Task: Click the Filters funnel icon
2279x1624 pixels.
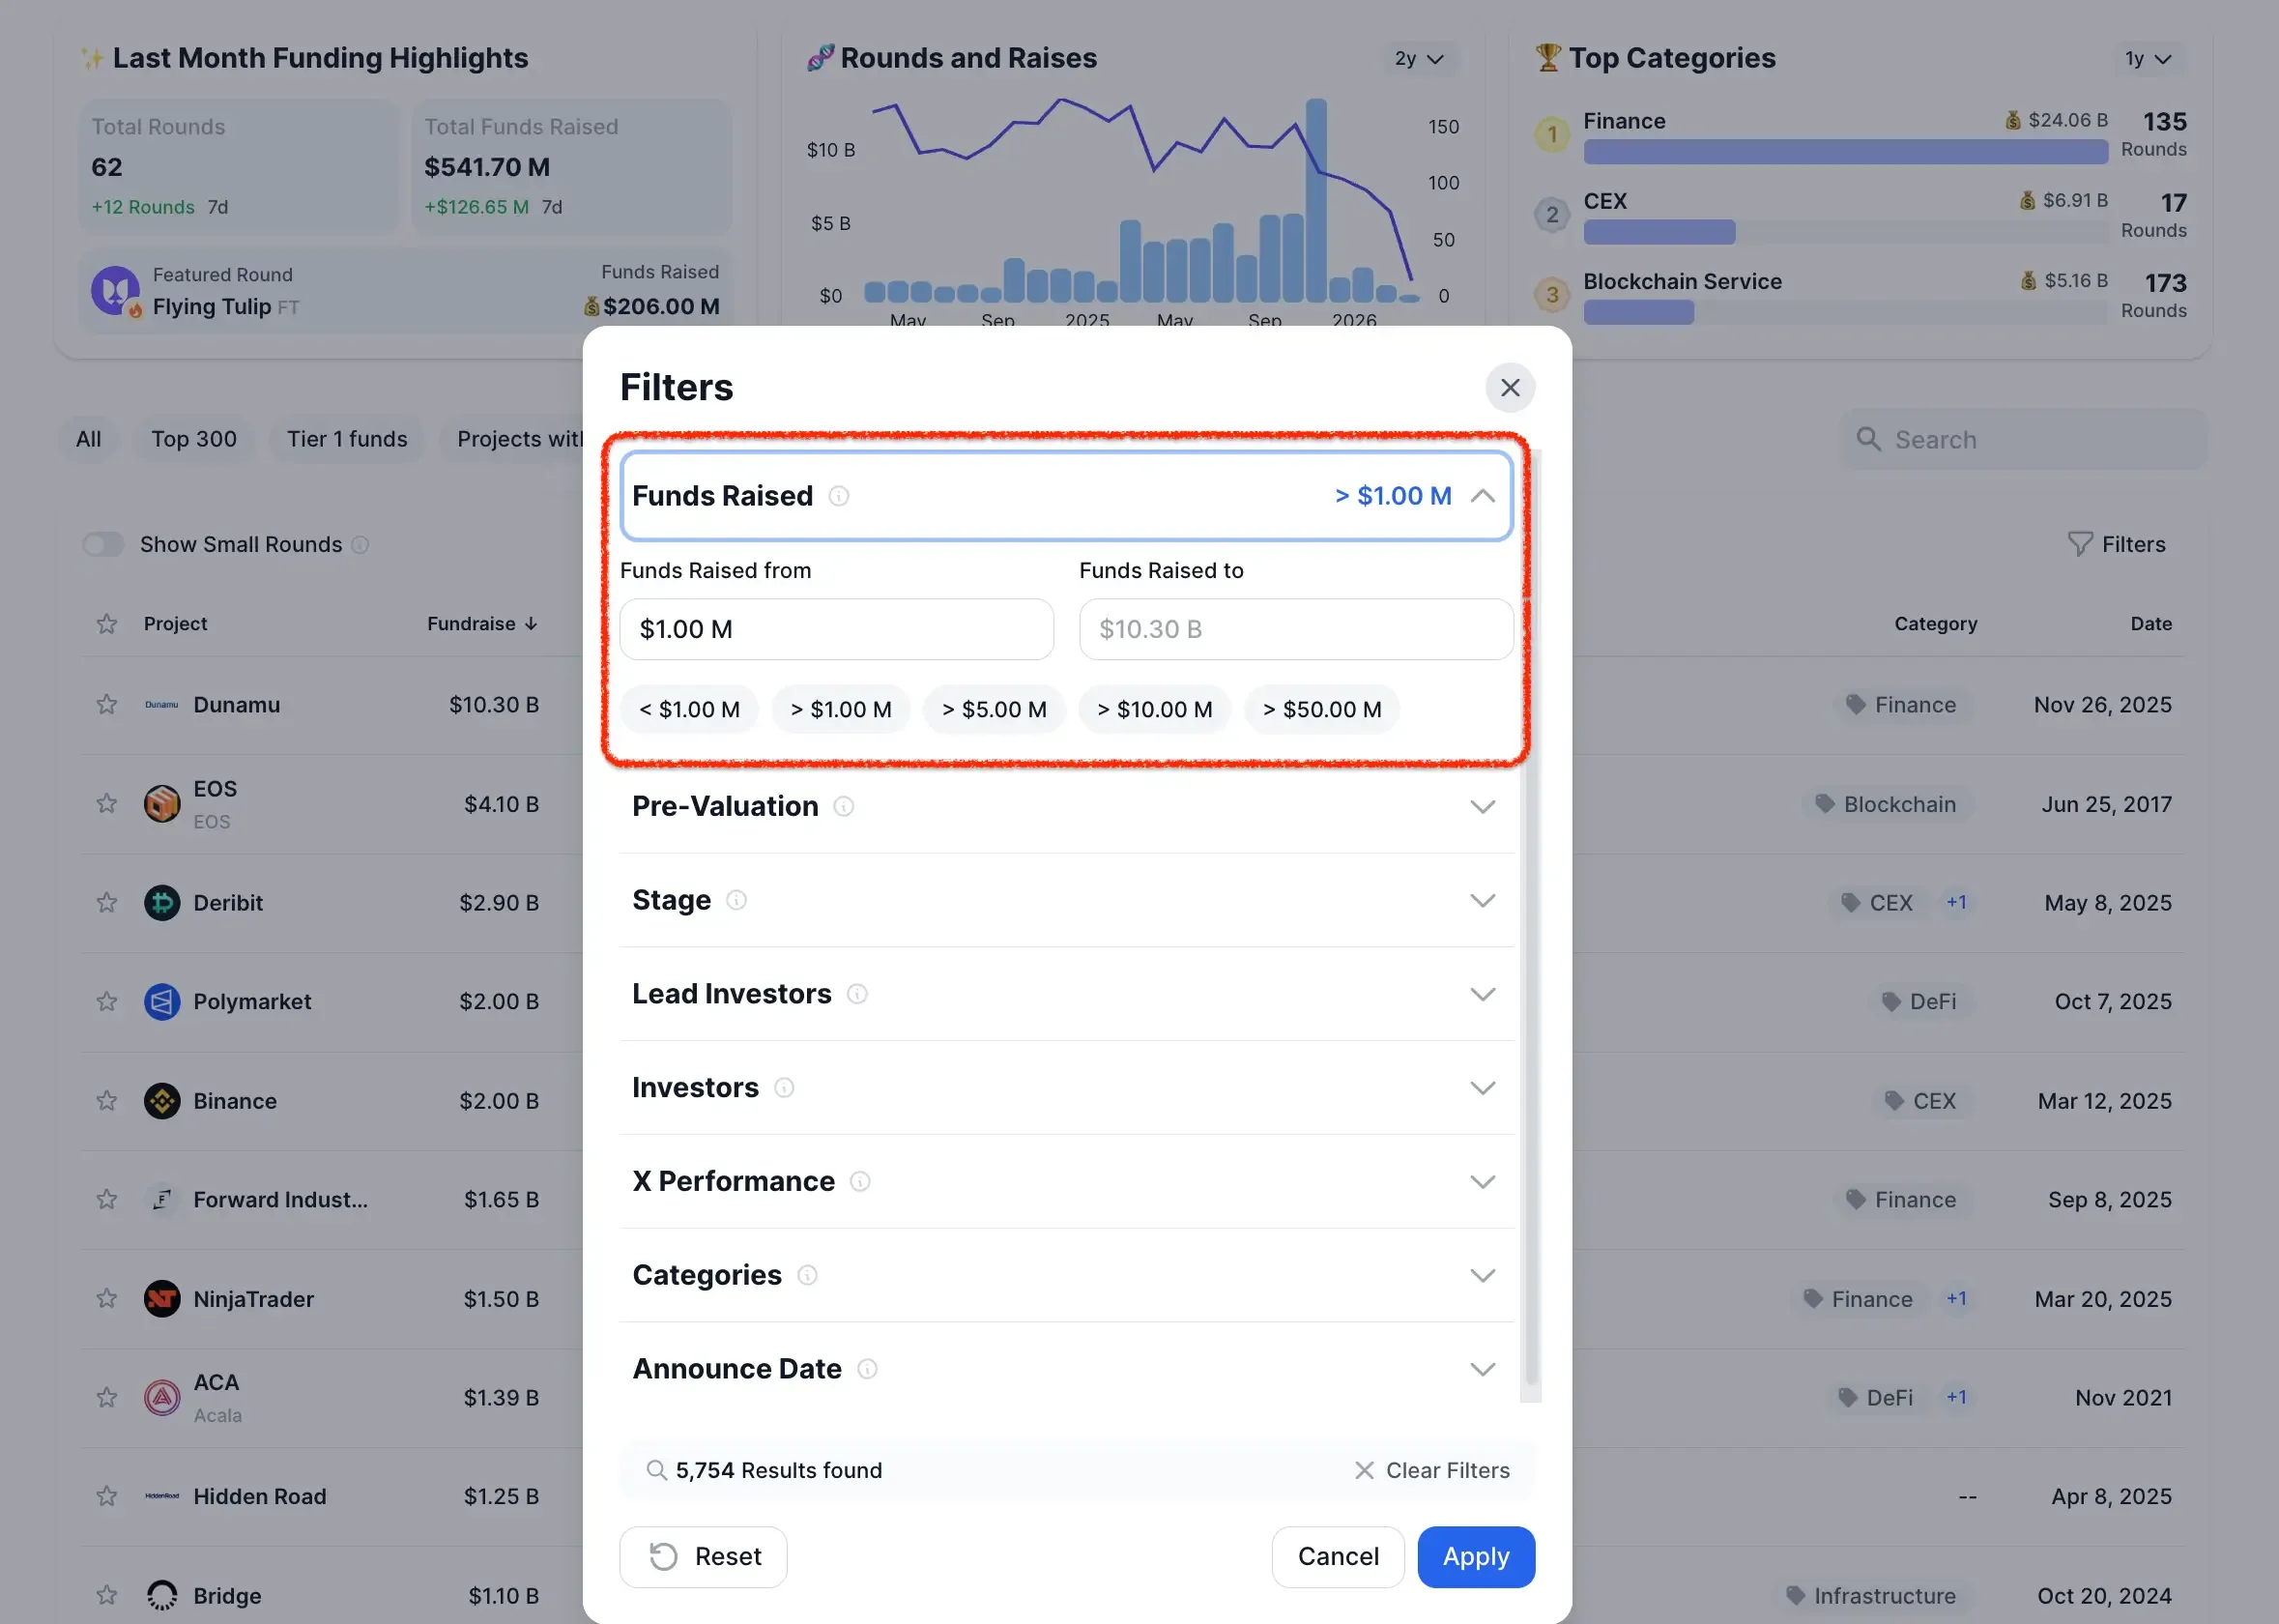Action: (2079, 544)
